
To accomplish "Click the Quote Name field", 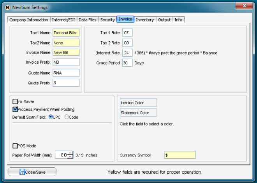I will coord(66,73).
